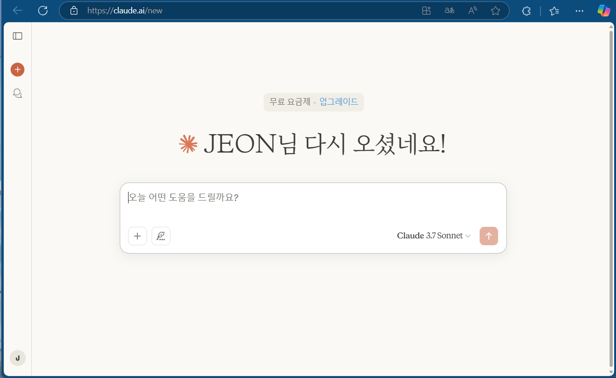Open the split screen/apps icon in address bar
This screenshot has height=378, width=616.
point(426,11)
